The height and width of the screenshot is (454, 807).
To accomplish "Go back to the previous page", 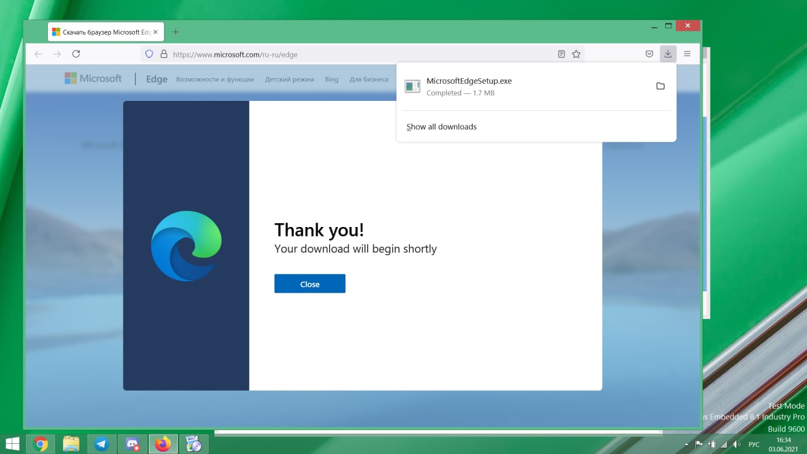I will (x=38, y=54).
